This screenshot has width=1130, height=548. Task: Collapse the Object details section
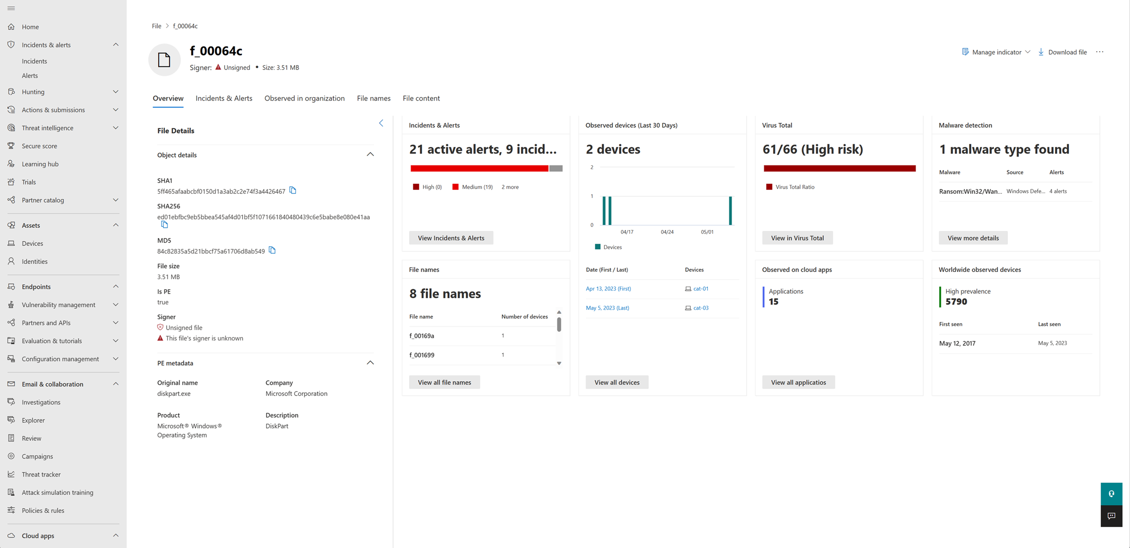point(370,155)
